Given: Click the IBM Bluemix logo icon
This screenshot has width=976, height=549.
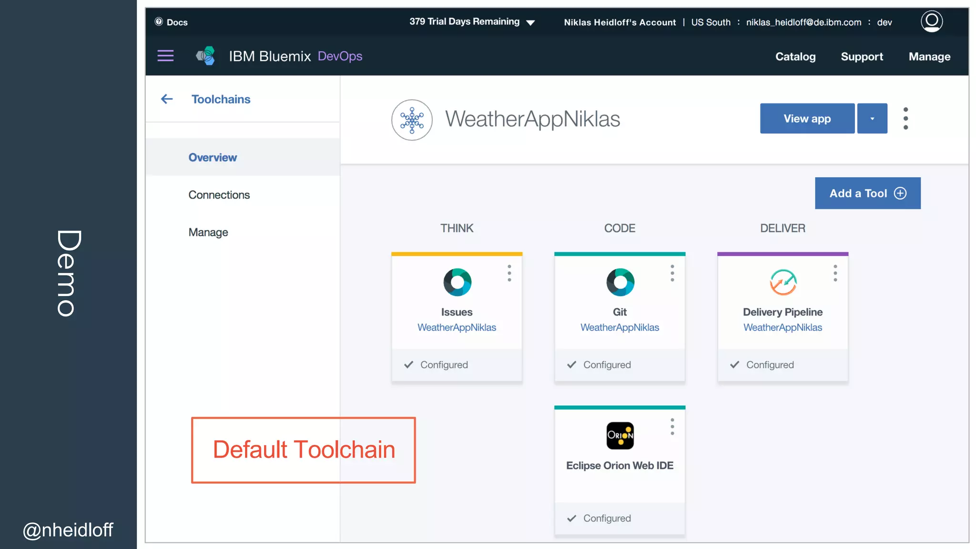Looking at the screenshot, I should [206, 56].
